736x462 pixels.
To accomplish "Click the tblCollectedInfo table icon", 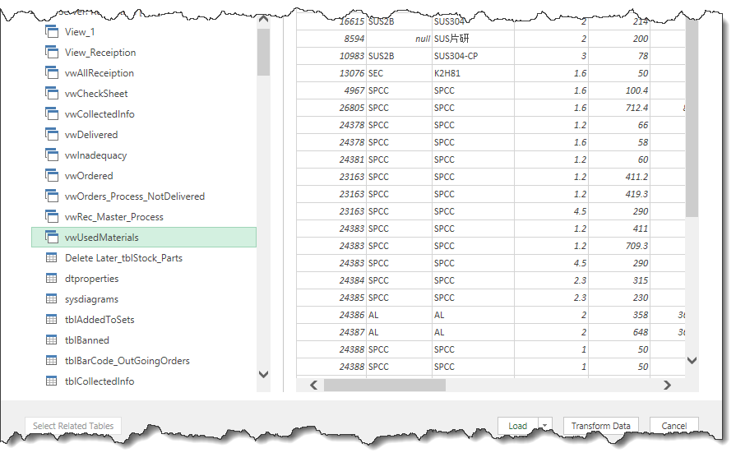I will (52, 381).
